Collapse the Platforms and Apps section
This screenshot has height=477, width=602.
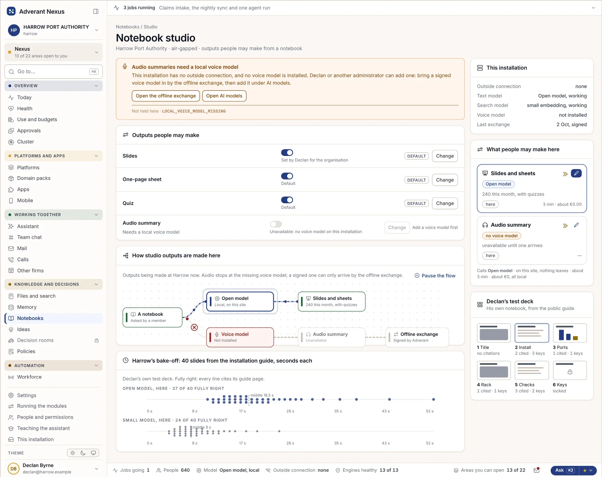point(54,156)
